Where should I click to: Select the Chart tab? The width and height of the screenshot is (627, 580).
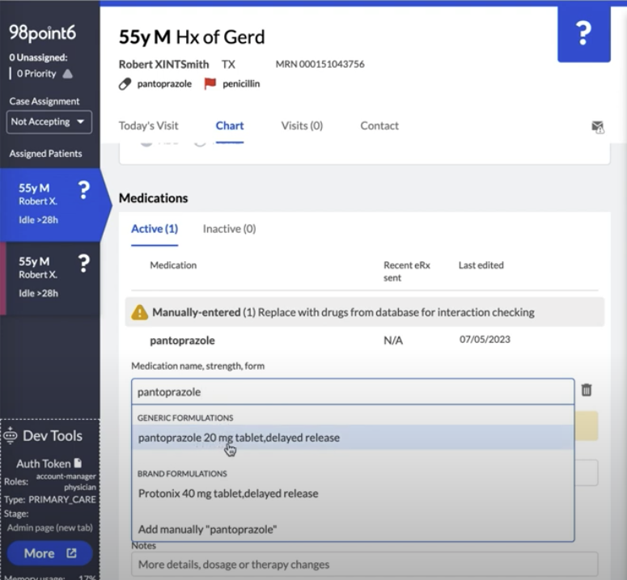tap(230, 125)
